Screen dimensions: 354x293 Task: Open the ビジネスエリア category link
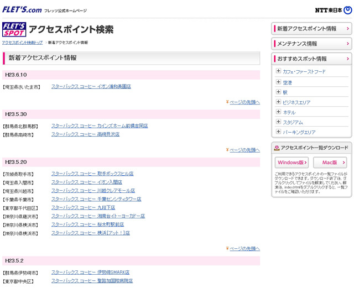[x=296, y=102]
